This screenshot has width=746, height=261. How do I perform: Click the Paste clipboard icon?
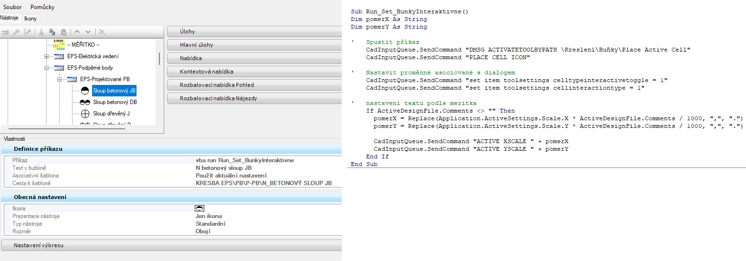pyautogui.click(x=63, y=32)
